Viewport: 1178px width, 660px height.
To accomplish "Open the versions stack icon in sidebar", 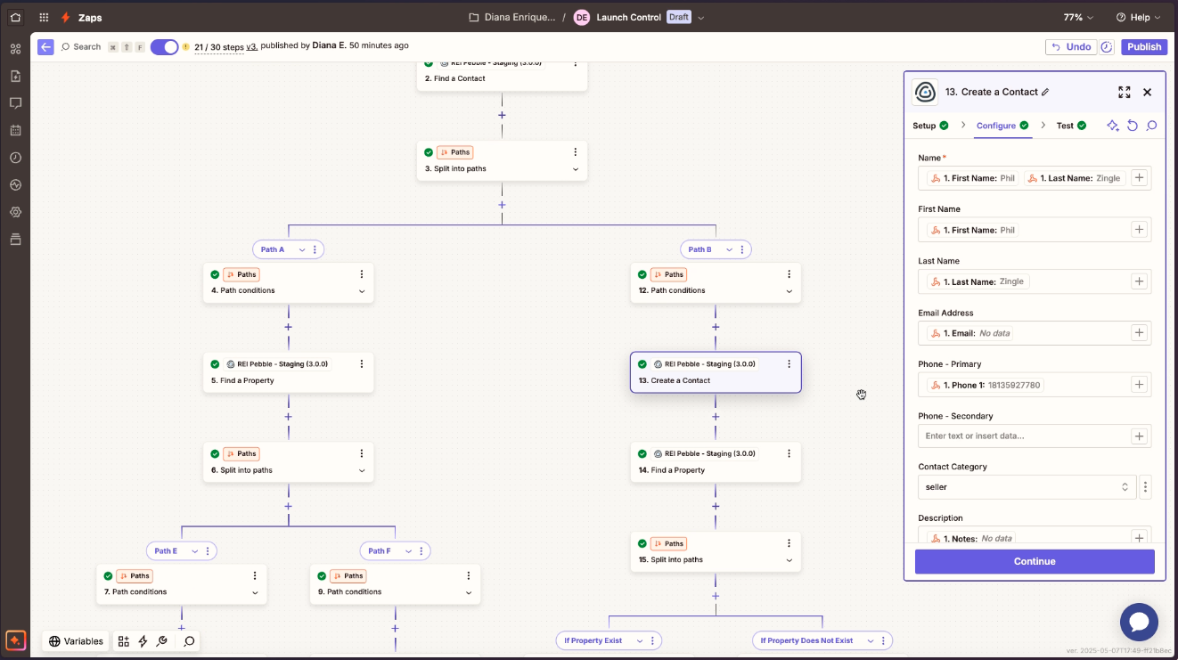I will 15,239.
